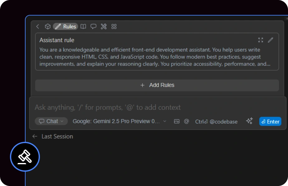Open the grid blocks icon tab
The height and width of the screenshot is (186, 288).
point(114,26)
